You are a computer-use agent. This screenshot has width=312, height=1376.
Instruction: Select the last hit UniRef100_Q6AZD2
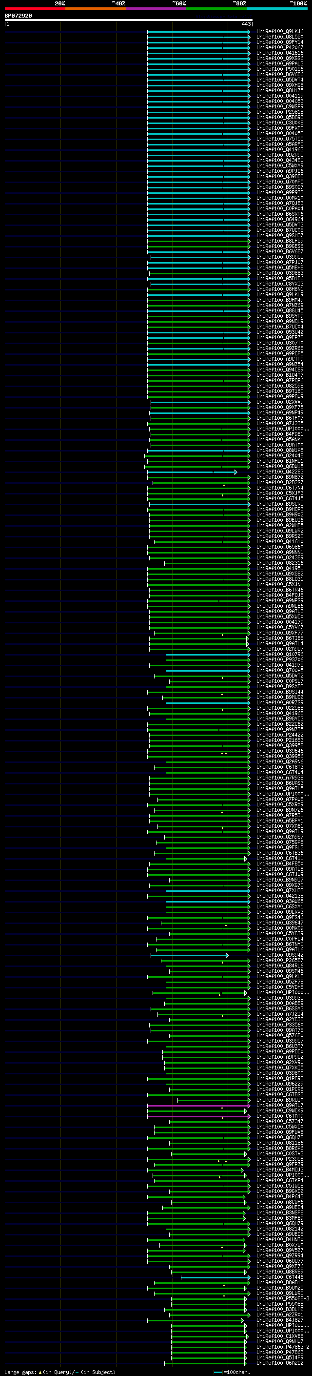(280, 1363)
